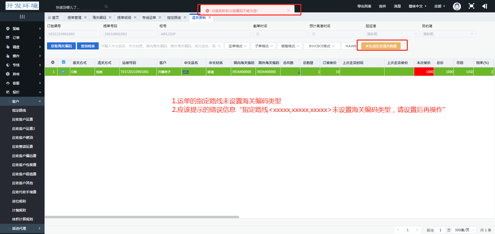Close the 海关编码 tab

(110, 17)
